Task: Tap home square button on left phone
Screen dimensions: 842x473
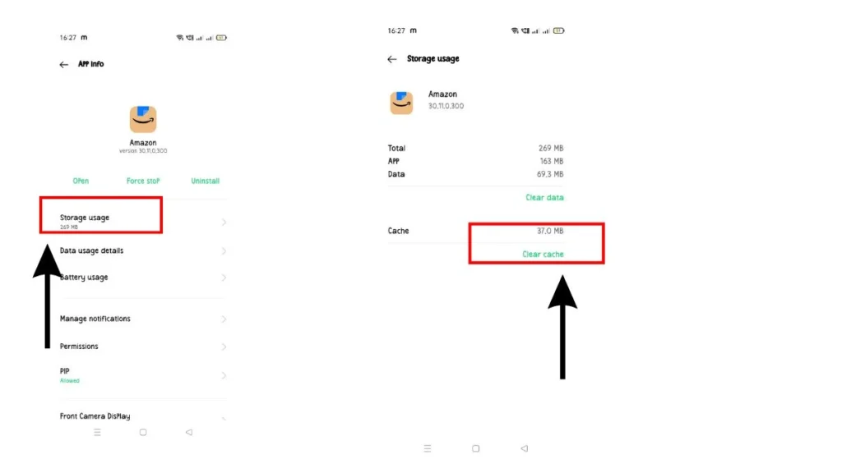Action: [x=143, y=432]
